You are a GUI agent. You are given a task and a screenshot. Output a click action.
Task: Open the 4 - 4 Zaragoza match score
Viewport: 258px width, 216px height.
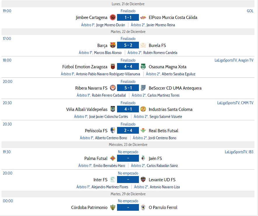point(128,67)
